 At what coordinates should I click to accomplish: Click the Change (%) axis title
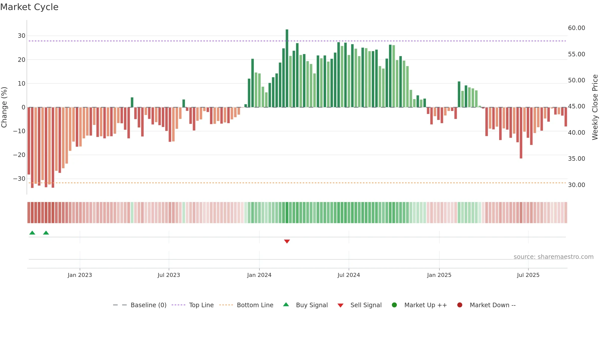coord(4,107)
